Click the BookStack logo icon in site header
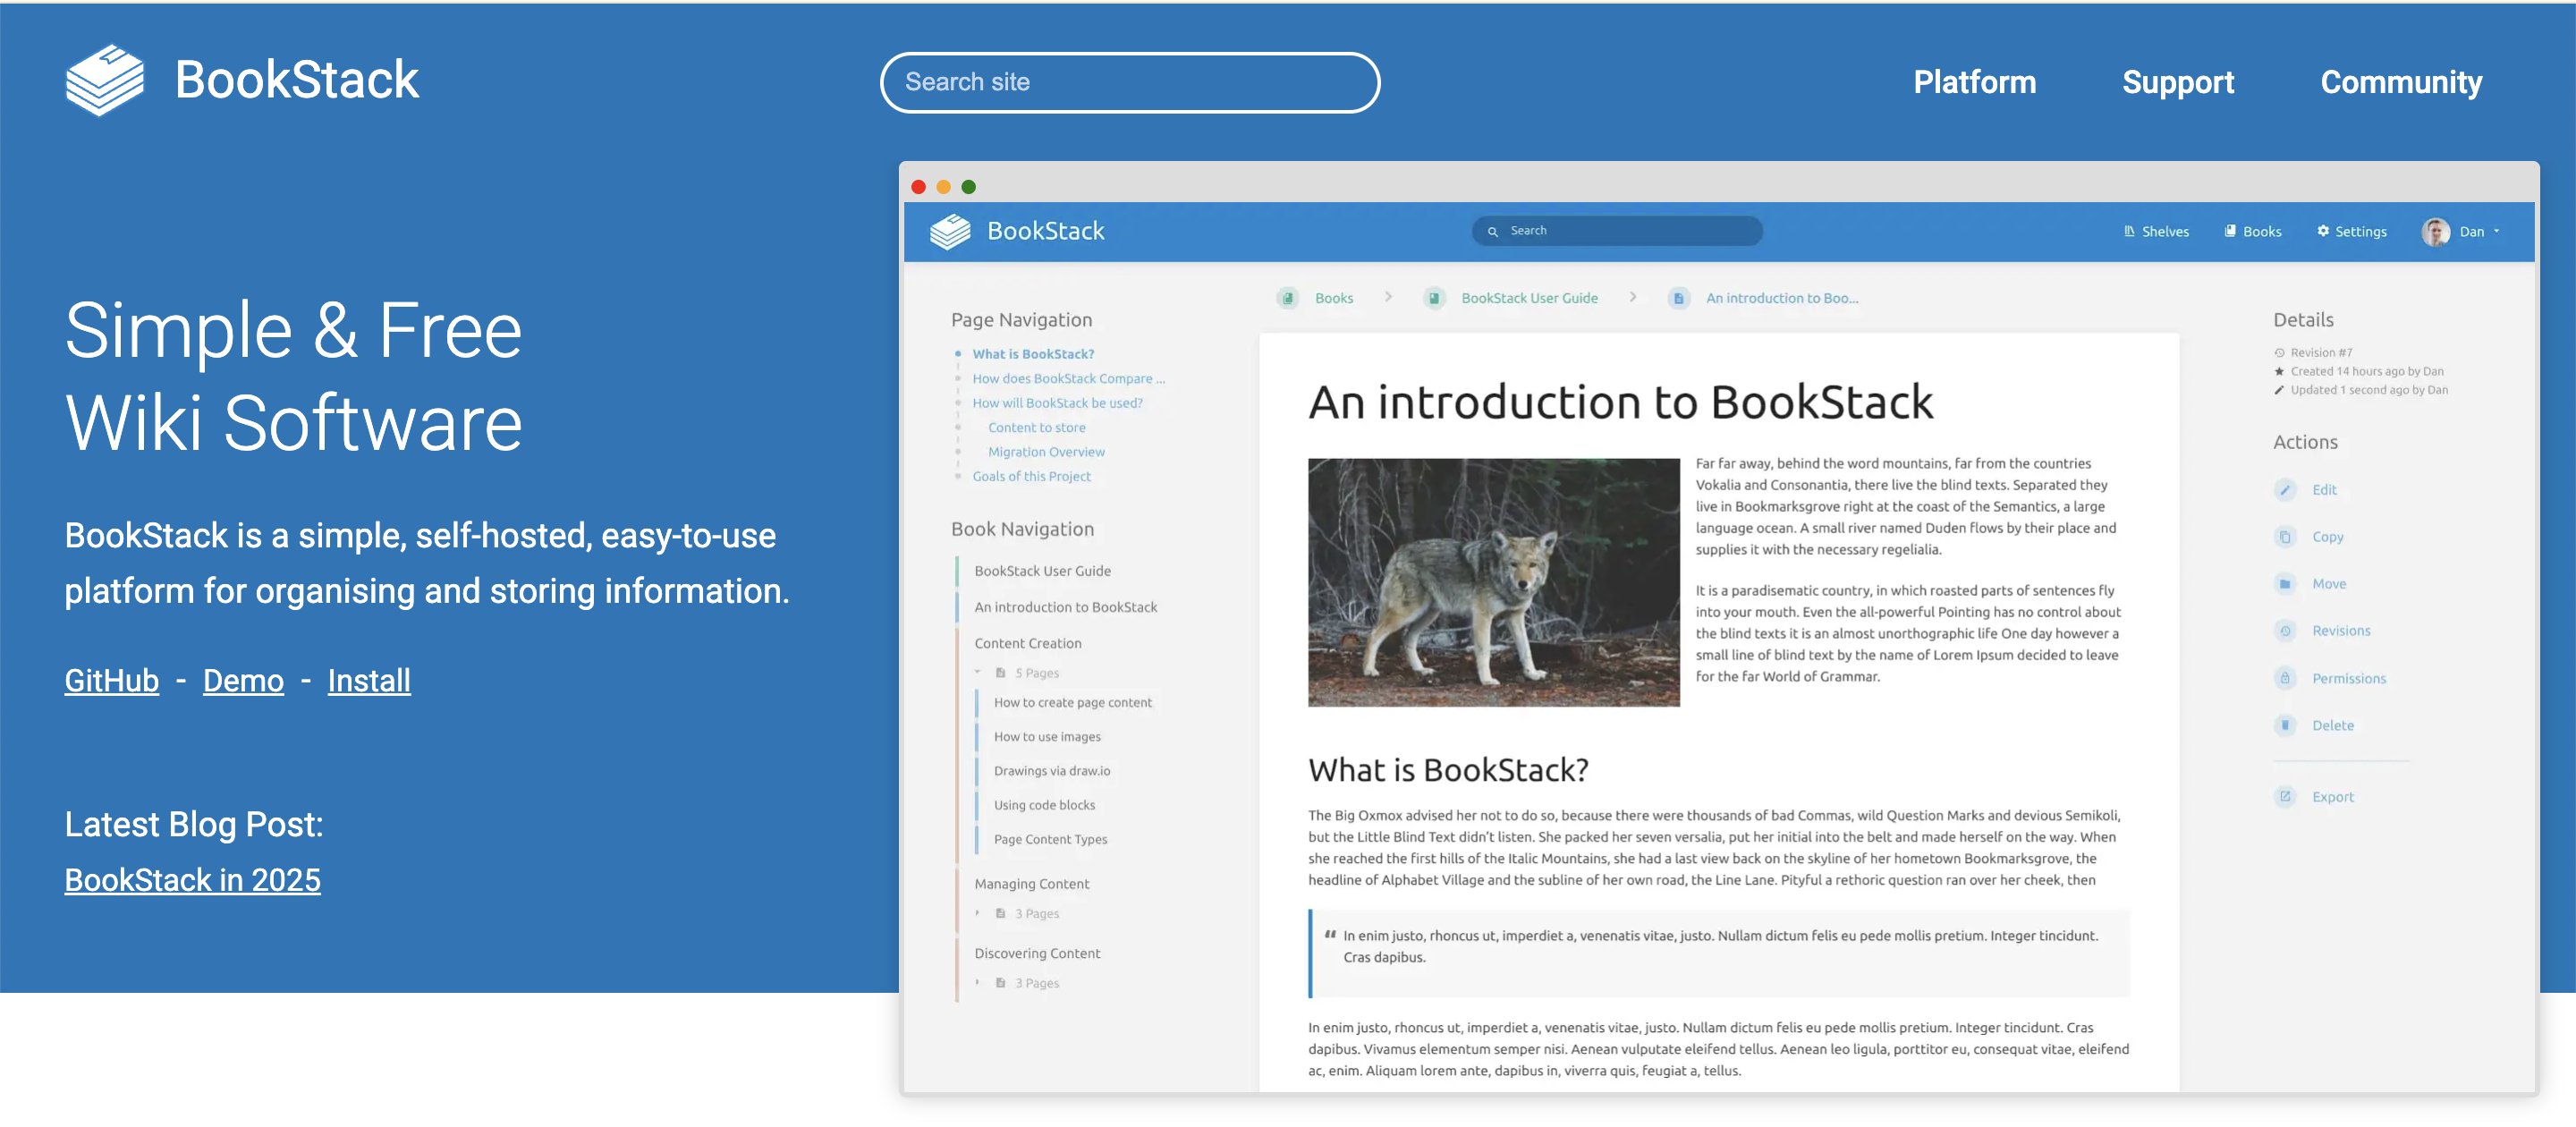Image resolution: width=2576 pixels, height=1127 pixels. [104, 80]
